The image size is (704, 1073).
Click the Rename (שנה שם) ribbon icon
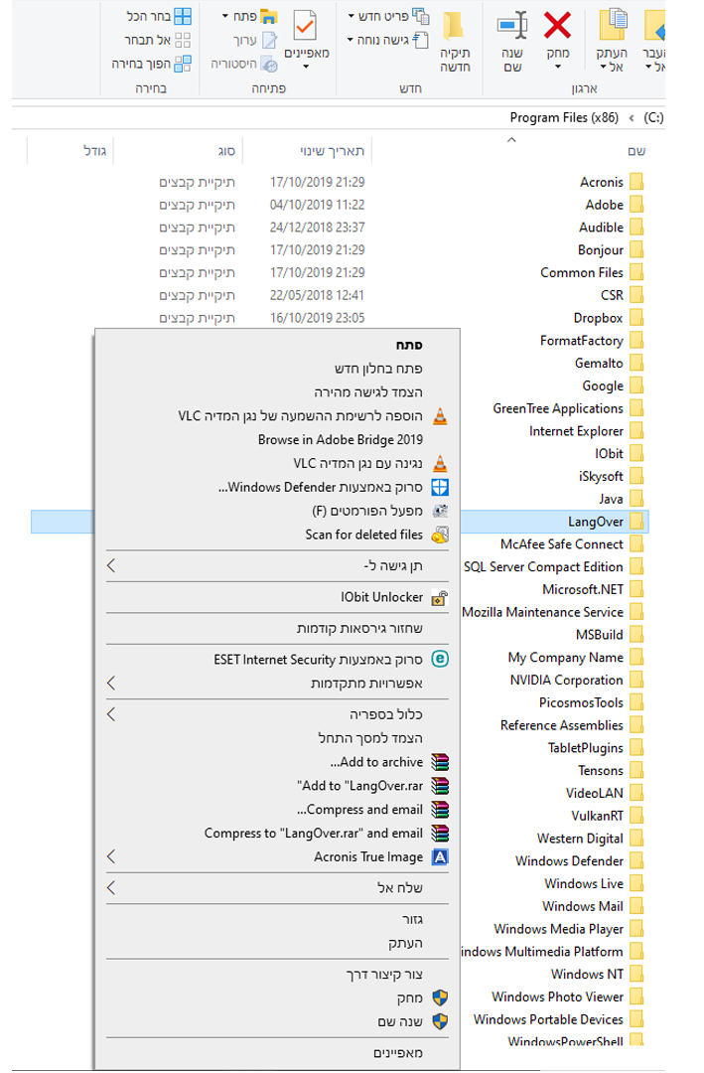coord(512,26)
